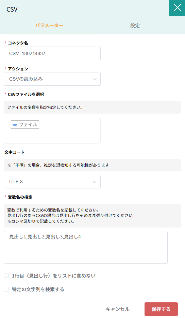This screenshot has width=185, height=318.
Task: Toggle the 特定の文字列を検索する checkbox
Action: coord(6,289)
